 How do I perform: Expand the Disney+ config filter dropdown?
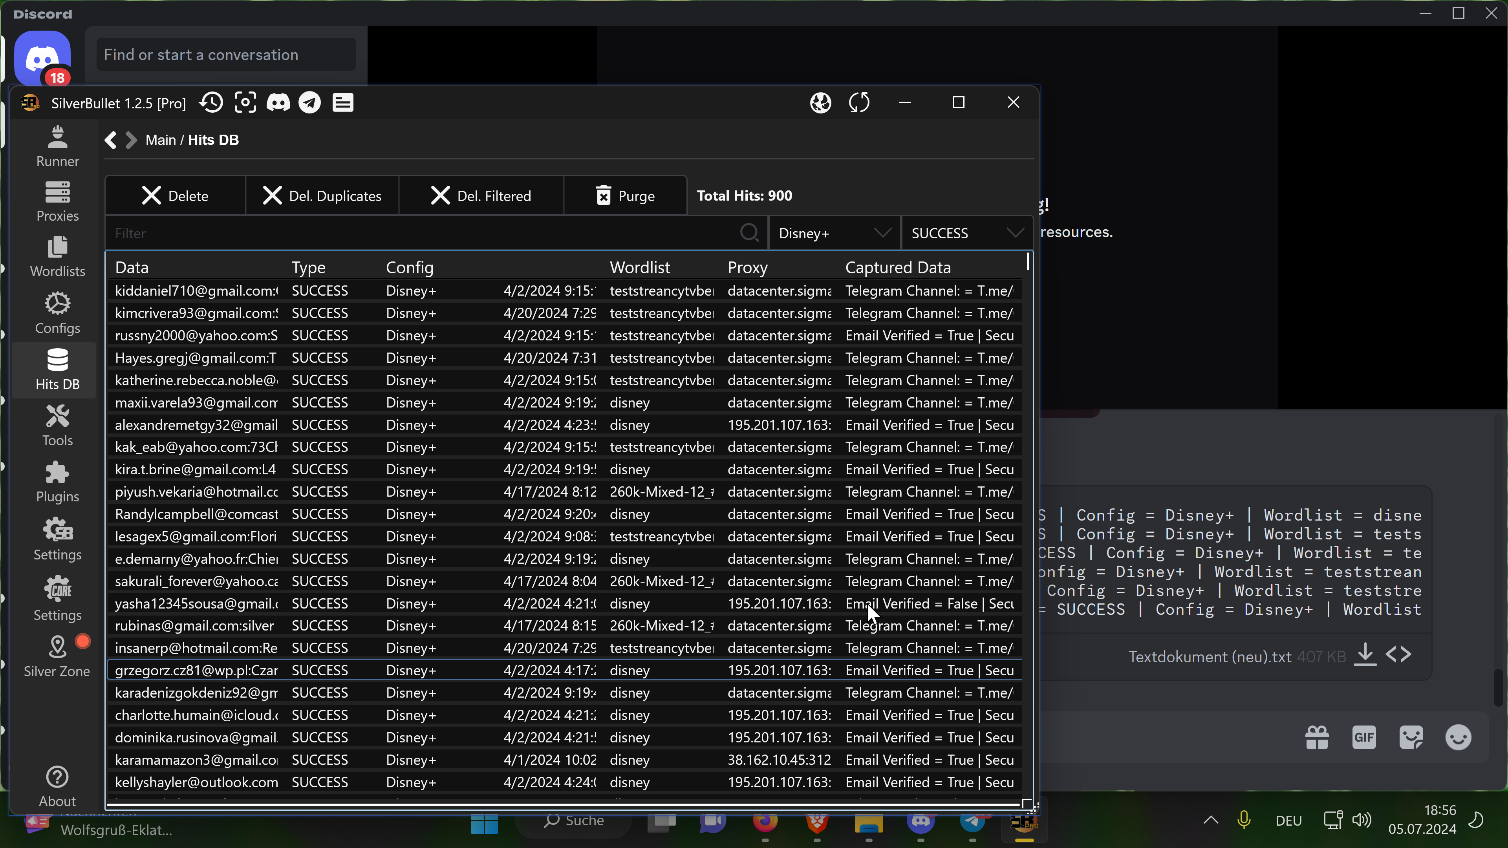pos(834,234)
